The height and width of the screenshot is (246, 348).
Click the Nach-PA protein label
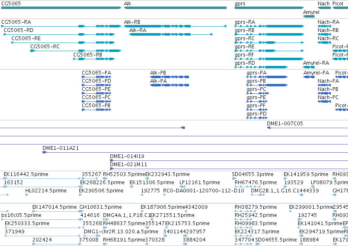click(x=328, y=81)
